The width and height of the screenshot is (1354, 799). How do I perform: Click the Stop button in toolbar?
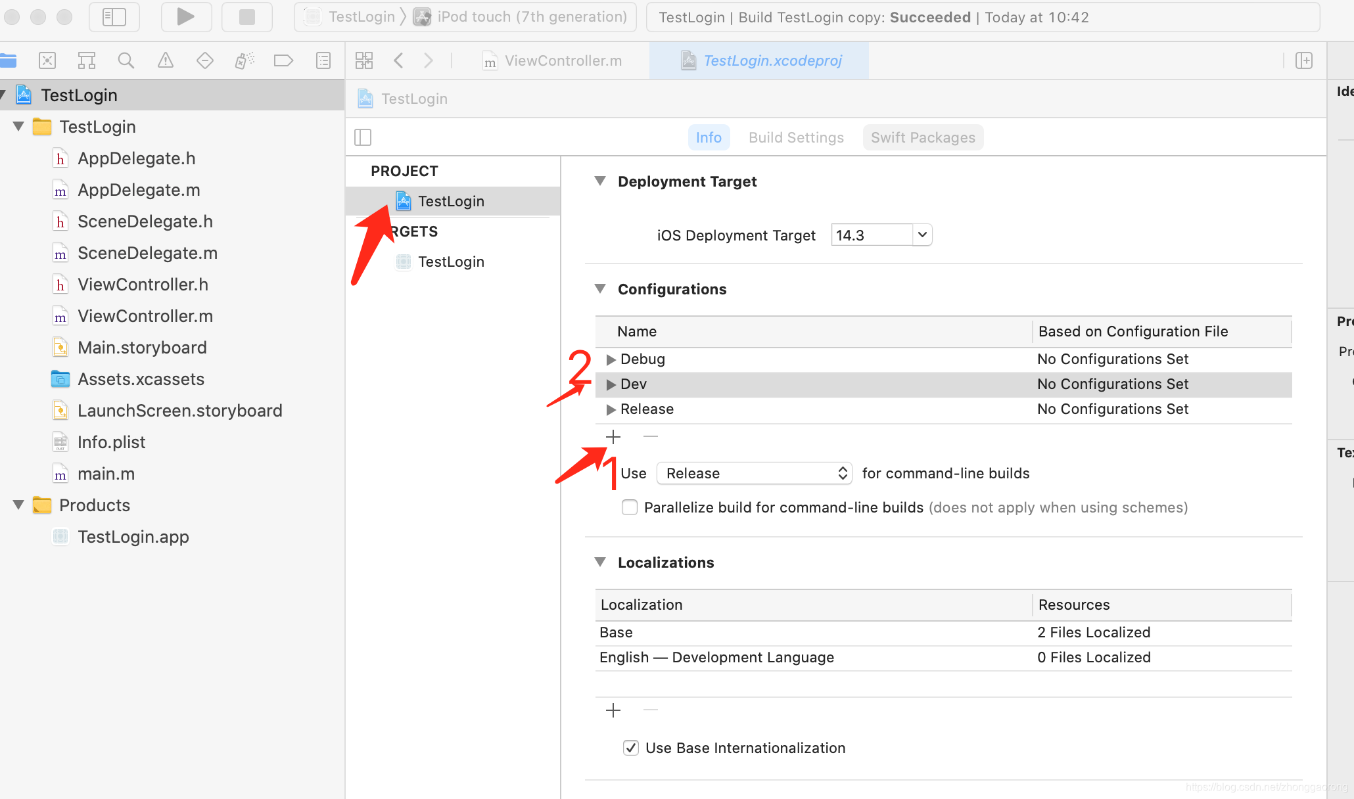click(246, 17)
